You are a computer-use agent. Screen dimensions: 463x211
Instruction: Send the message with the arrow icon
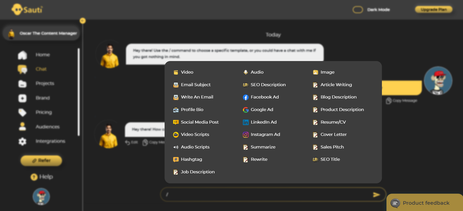pyautogui.click(x=376, y=195)
